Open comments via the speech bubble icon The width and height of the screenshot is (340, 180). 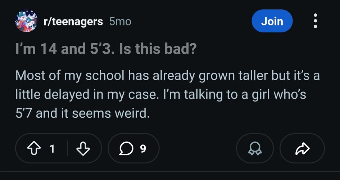coord(126,148)
